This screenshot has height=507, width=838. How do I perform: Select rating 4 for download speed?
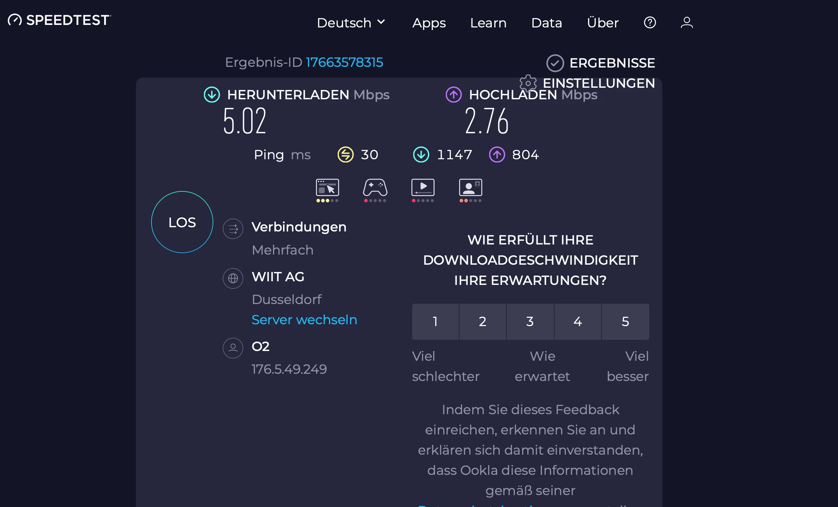pos(578,321)
